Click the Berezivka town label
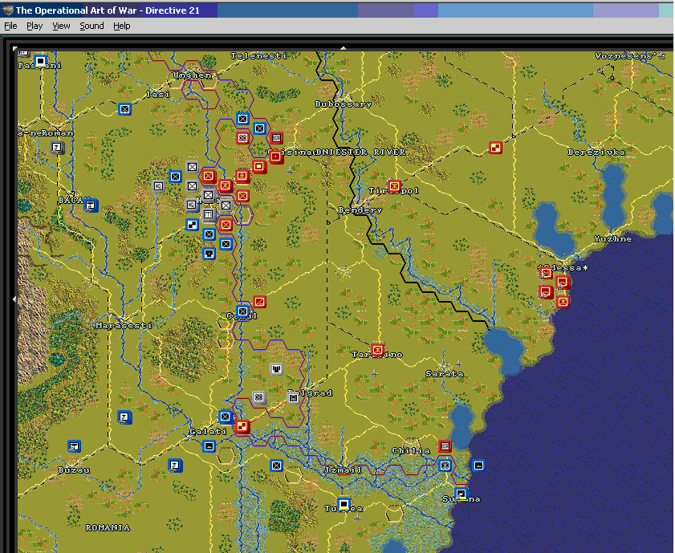This screenshot has height=553, width=675. point(596,152)
